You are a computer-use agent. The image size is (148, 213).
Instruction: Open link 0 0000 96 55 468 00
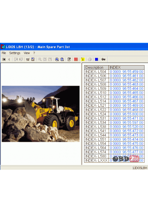click(126, 110)
